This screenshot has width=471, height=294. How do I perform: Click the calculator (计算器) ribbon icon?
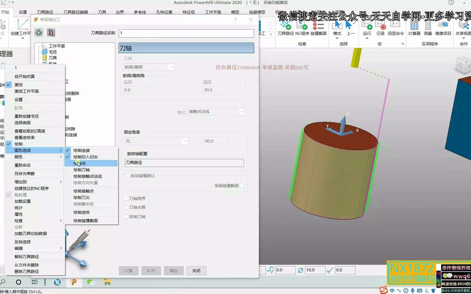tap(414, 27)
